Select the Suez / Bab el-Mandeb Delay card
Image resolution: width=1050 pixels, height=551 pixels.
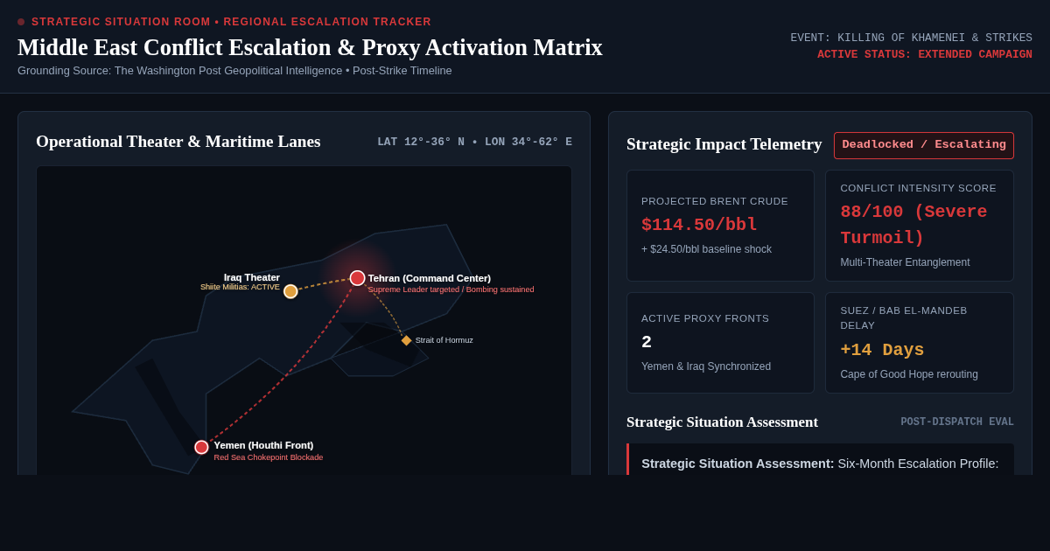920,343
